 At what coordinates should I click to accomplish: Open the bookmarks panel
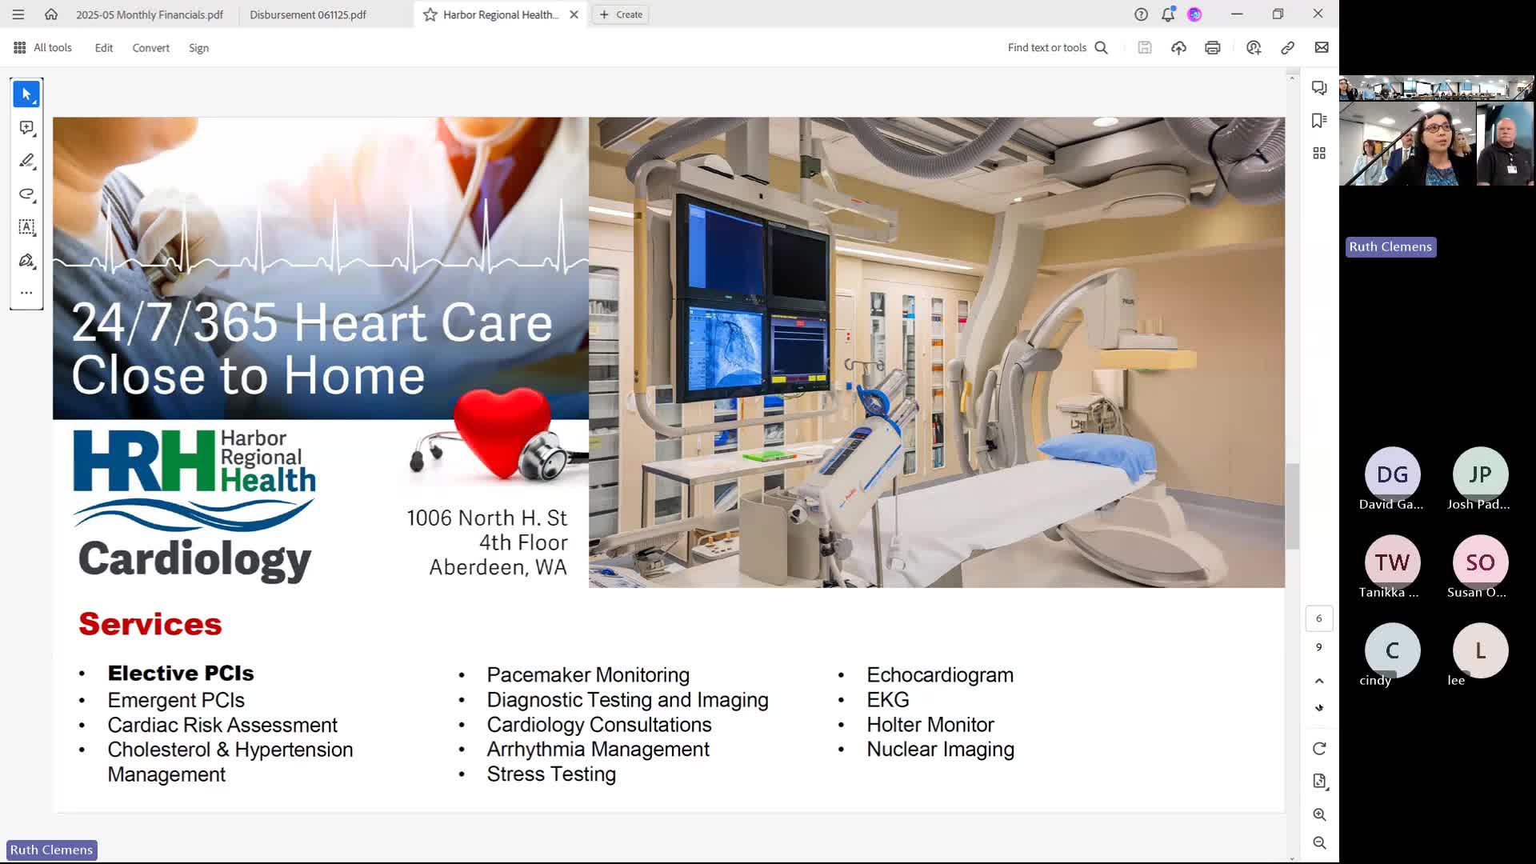pyautogui.click(x=1319, y=120)
